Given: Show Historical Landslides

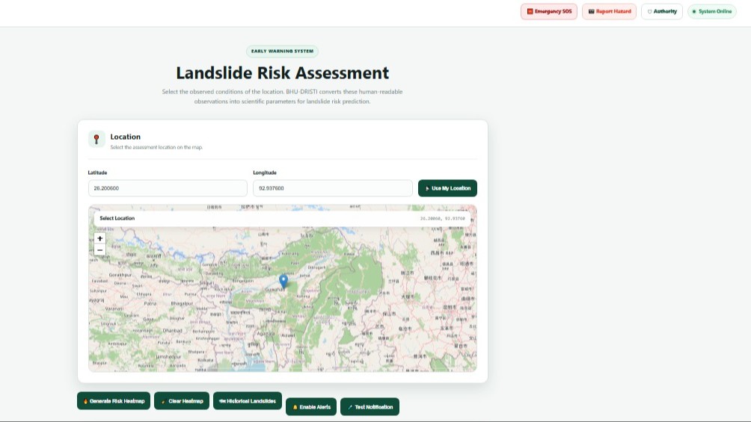Looking at the screenshot, I should [x=248, y=401].
